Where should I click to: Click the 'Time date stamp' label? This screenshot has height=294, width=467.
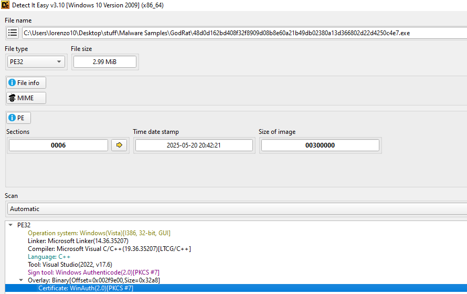pyautogui.click(x=156, y=132)
